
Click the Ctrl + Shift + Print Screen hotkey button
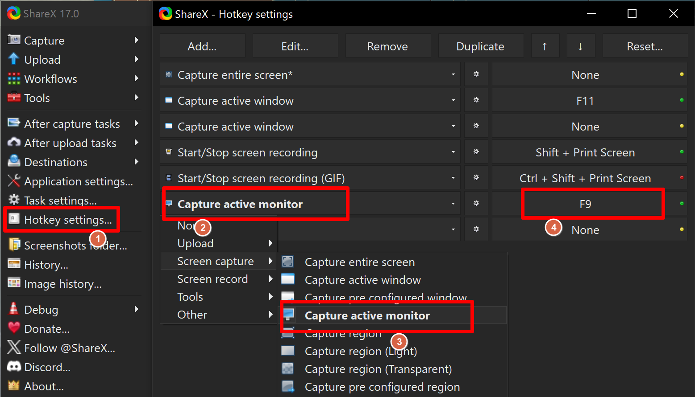[x=590, y=178]
